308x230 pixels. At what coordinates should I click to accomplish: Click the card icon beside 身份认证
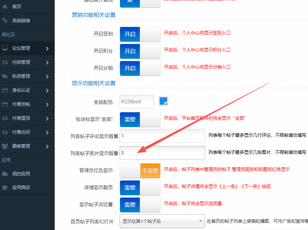coord(5,90)
